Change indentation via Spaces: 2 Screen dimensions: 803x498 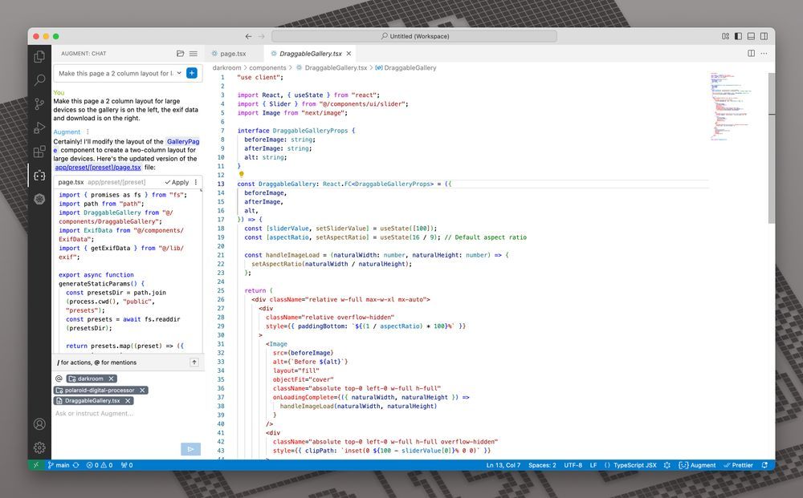click(x=542, y=465)
